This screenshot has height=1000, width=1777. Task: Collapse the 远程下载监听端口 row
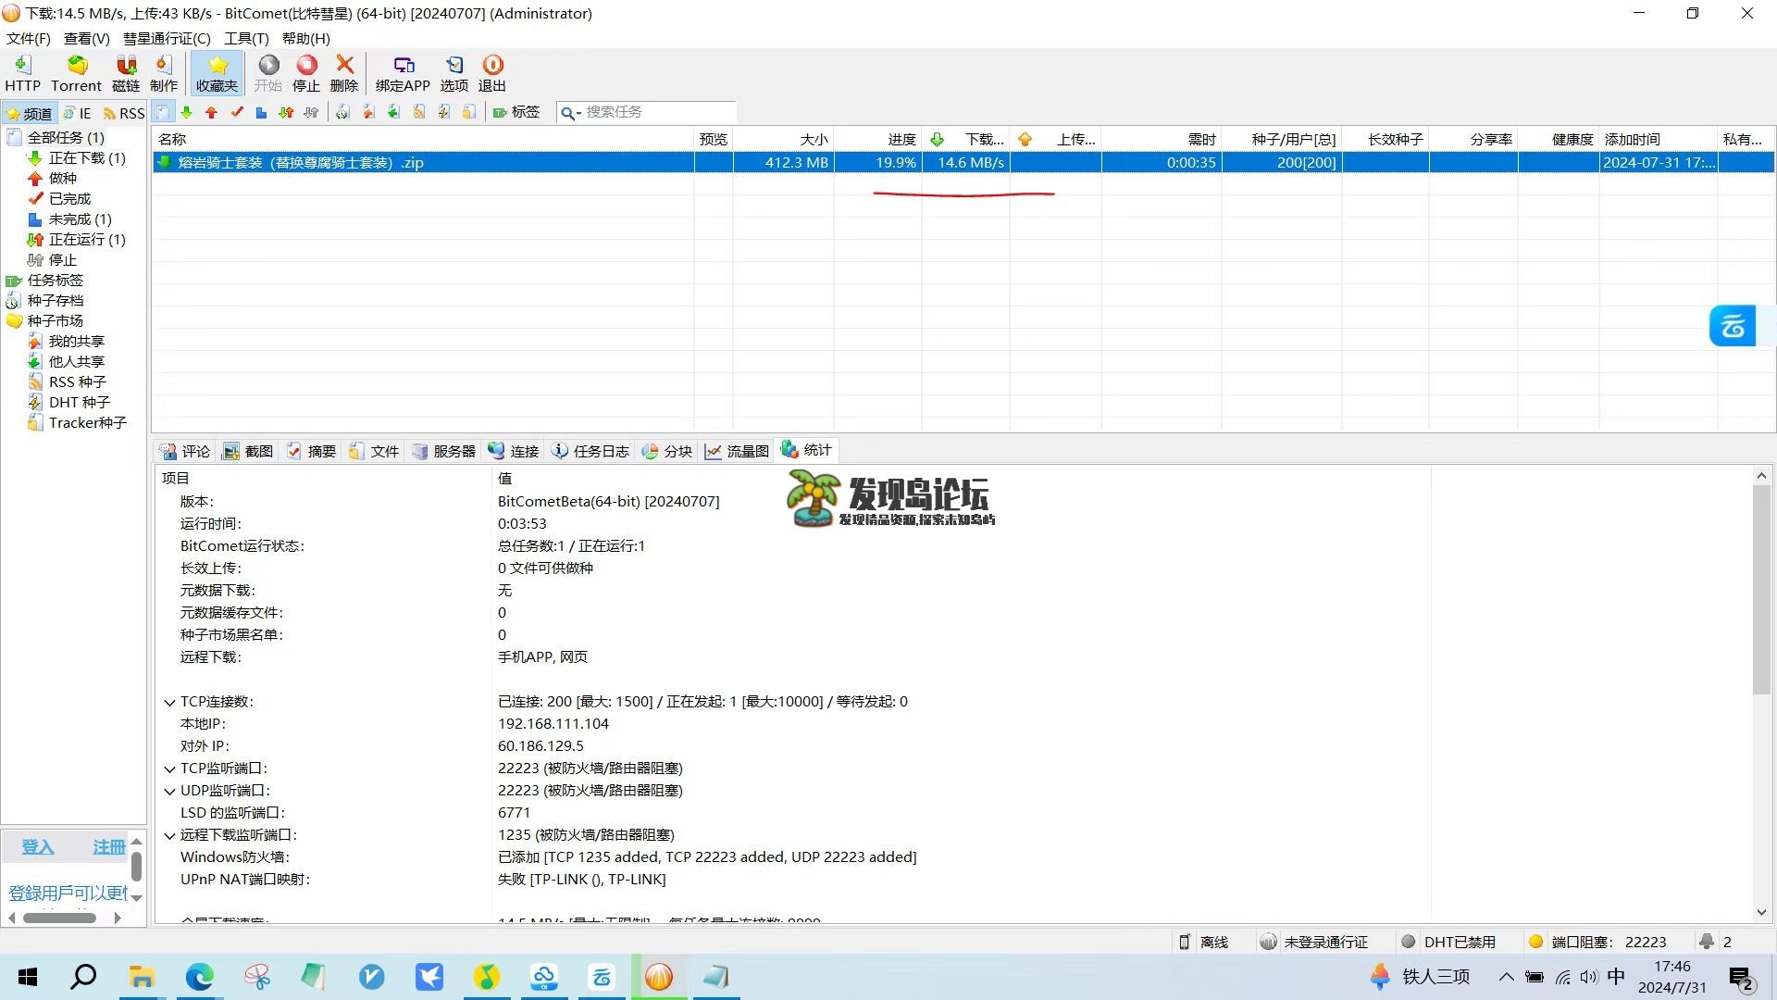tap(169, 835)
